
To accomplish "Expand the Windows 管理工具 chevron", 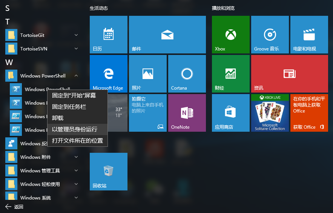I will (76, 170).
